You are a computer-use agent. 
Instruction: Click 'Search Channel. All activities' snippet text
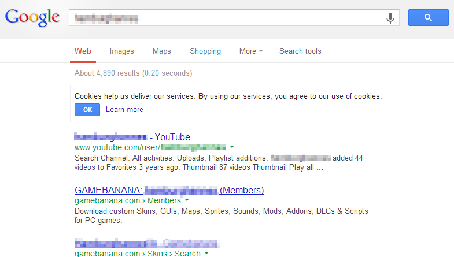point(219,162)
